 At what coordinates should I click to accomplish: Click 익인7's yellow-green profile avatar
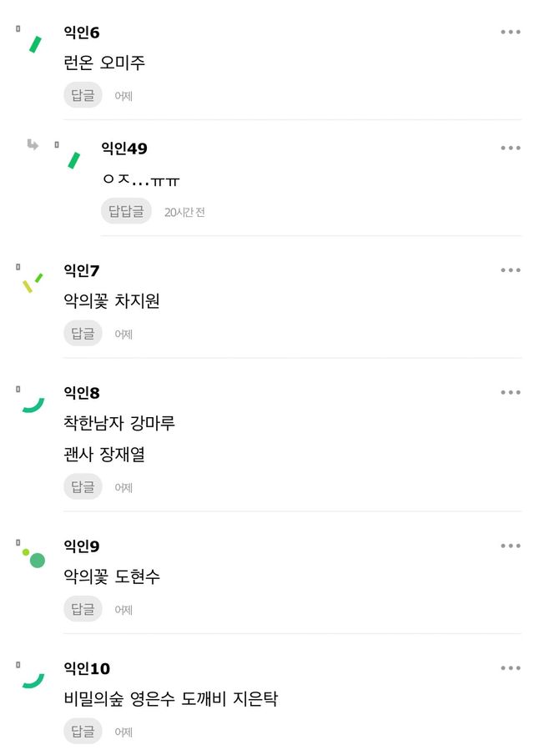(33, 282)
